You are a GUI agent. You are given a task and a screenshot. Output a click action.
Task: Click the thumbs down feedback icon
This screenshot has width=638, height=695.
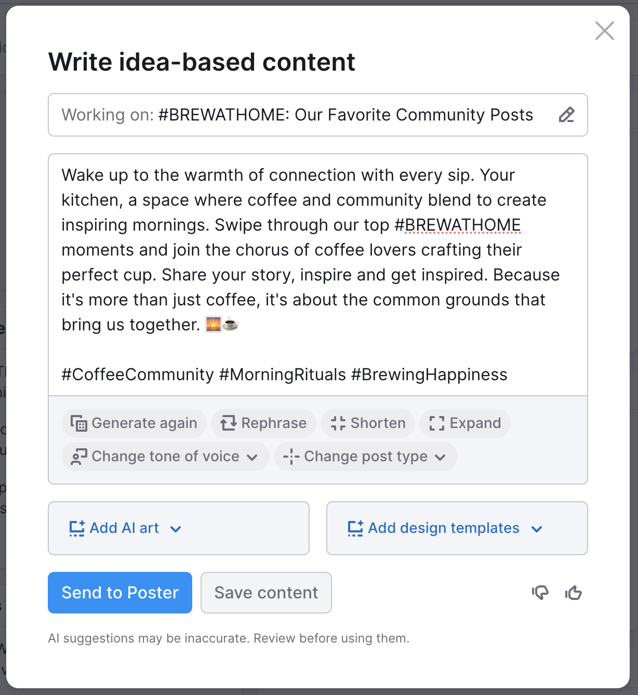point(540,593)
